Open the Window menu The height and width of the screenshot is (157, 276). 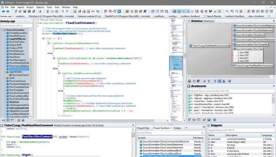point(66,7)
